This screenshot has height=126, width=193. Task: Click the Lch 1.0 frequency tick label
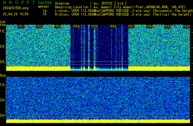click(2, 31)
